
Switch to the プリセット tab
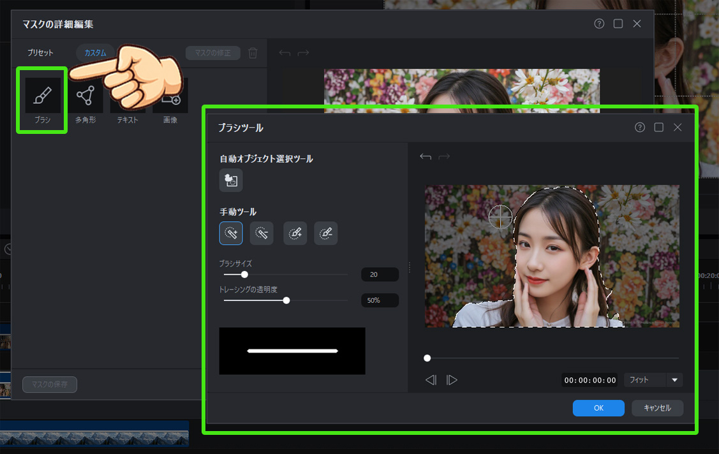pyautogui.click(x=40, y=53)
